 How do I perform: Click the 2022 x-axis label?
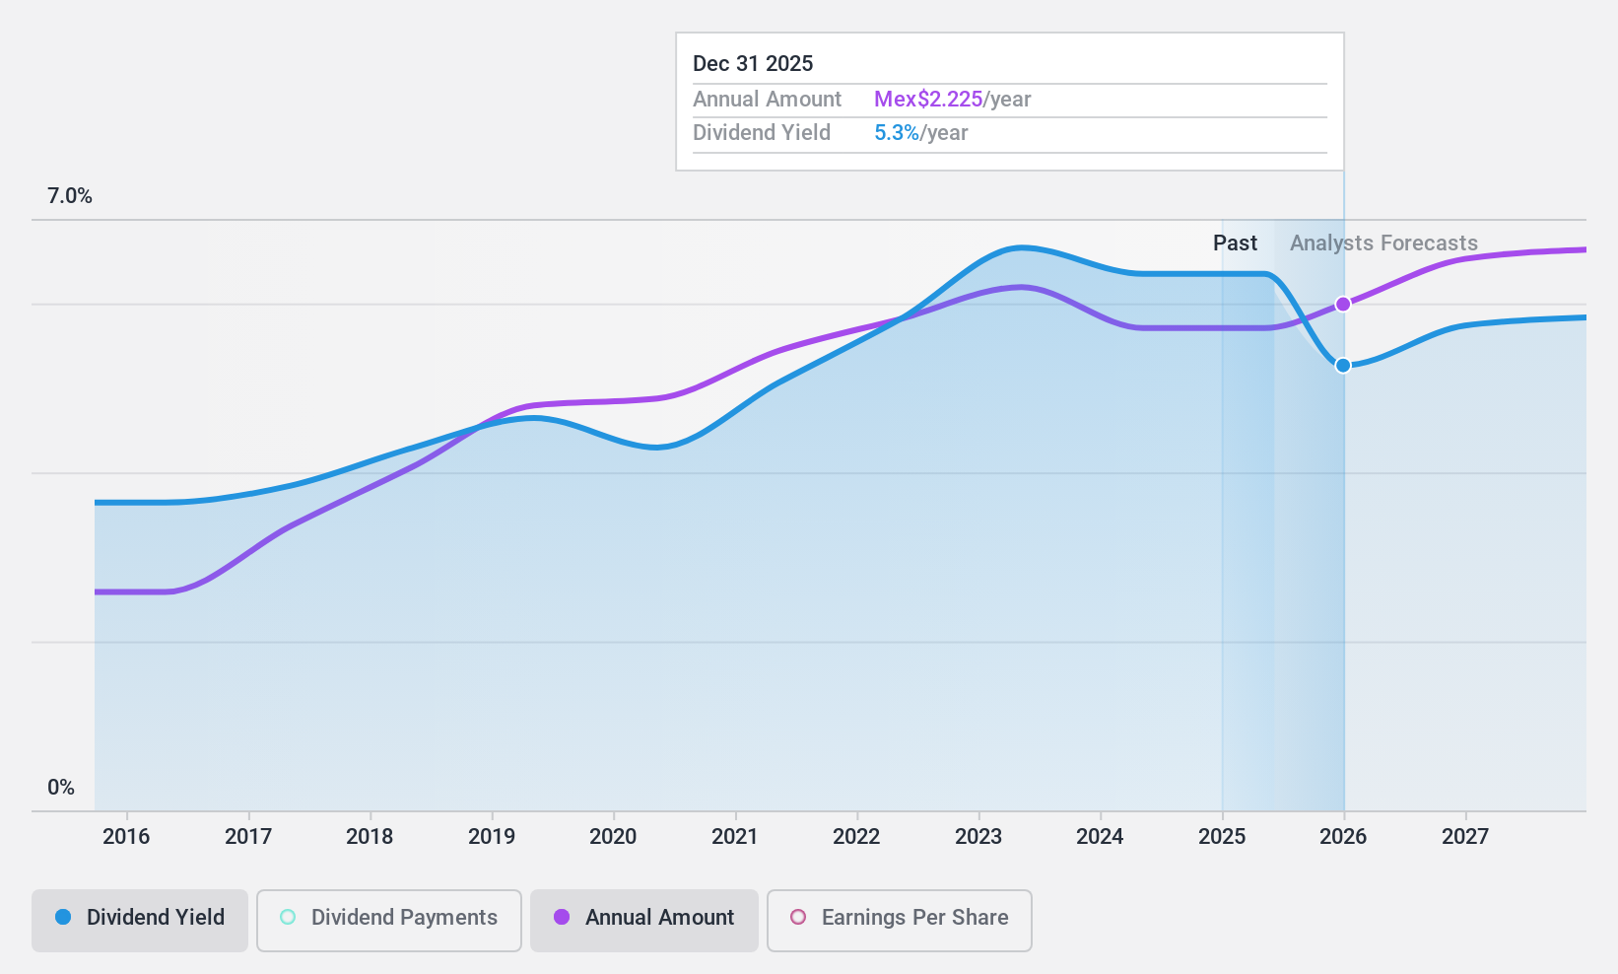(856, 837)
